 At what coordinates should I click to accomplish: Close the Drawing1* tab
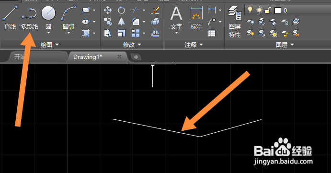click(119, 57)
